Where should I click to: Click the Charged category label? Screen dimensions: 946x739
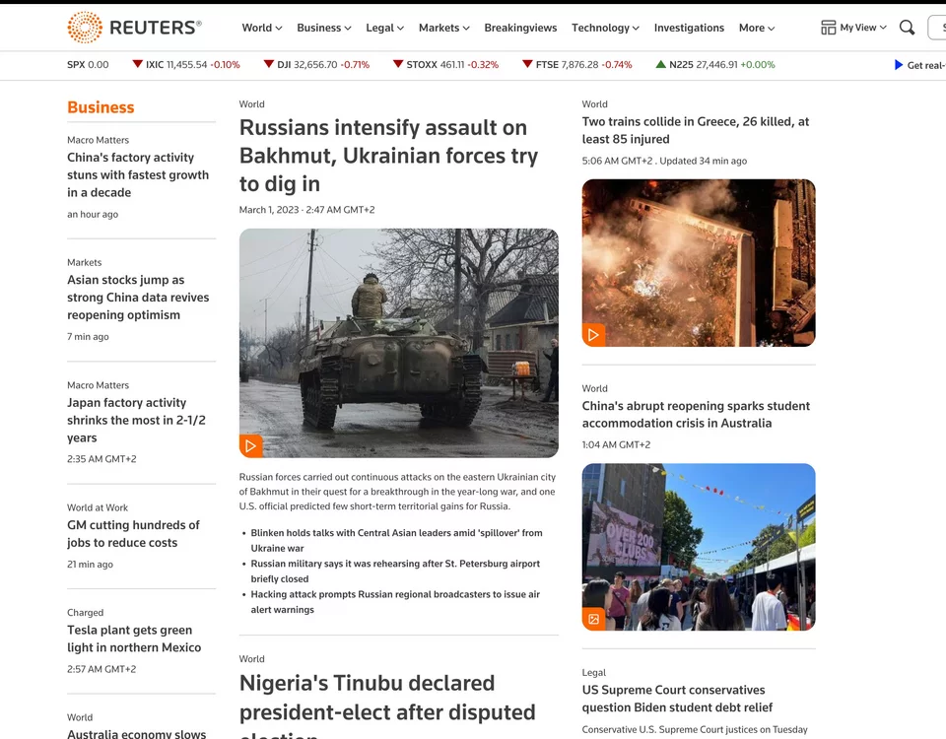85,613
